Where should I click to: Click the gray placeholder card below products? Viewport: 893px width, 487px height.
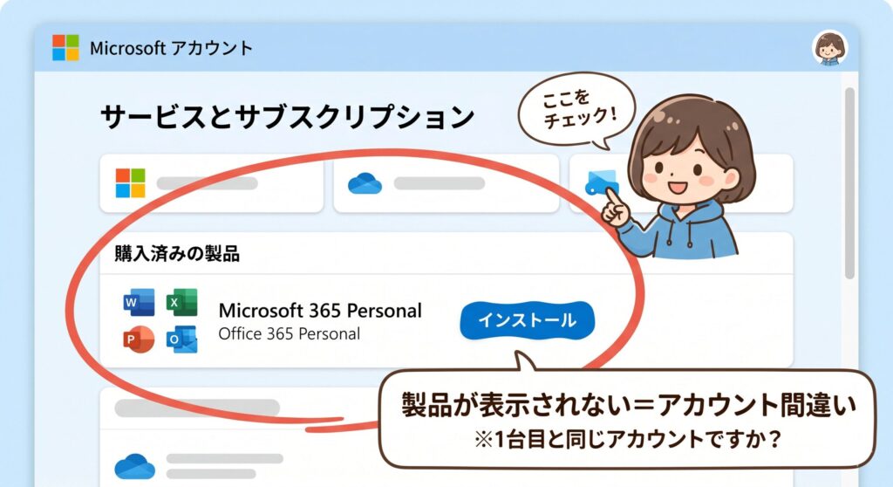click(239, 437)
